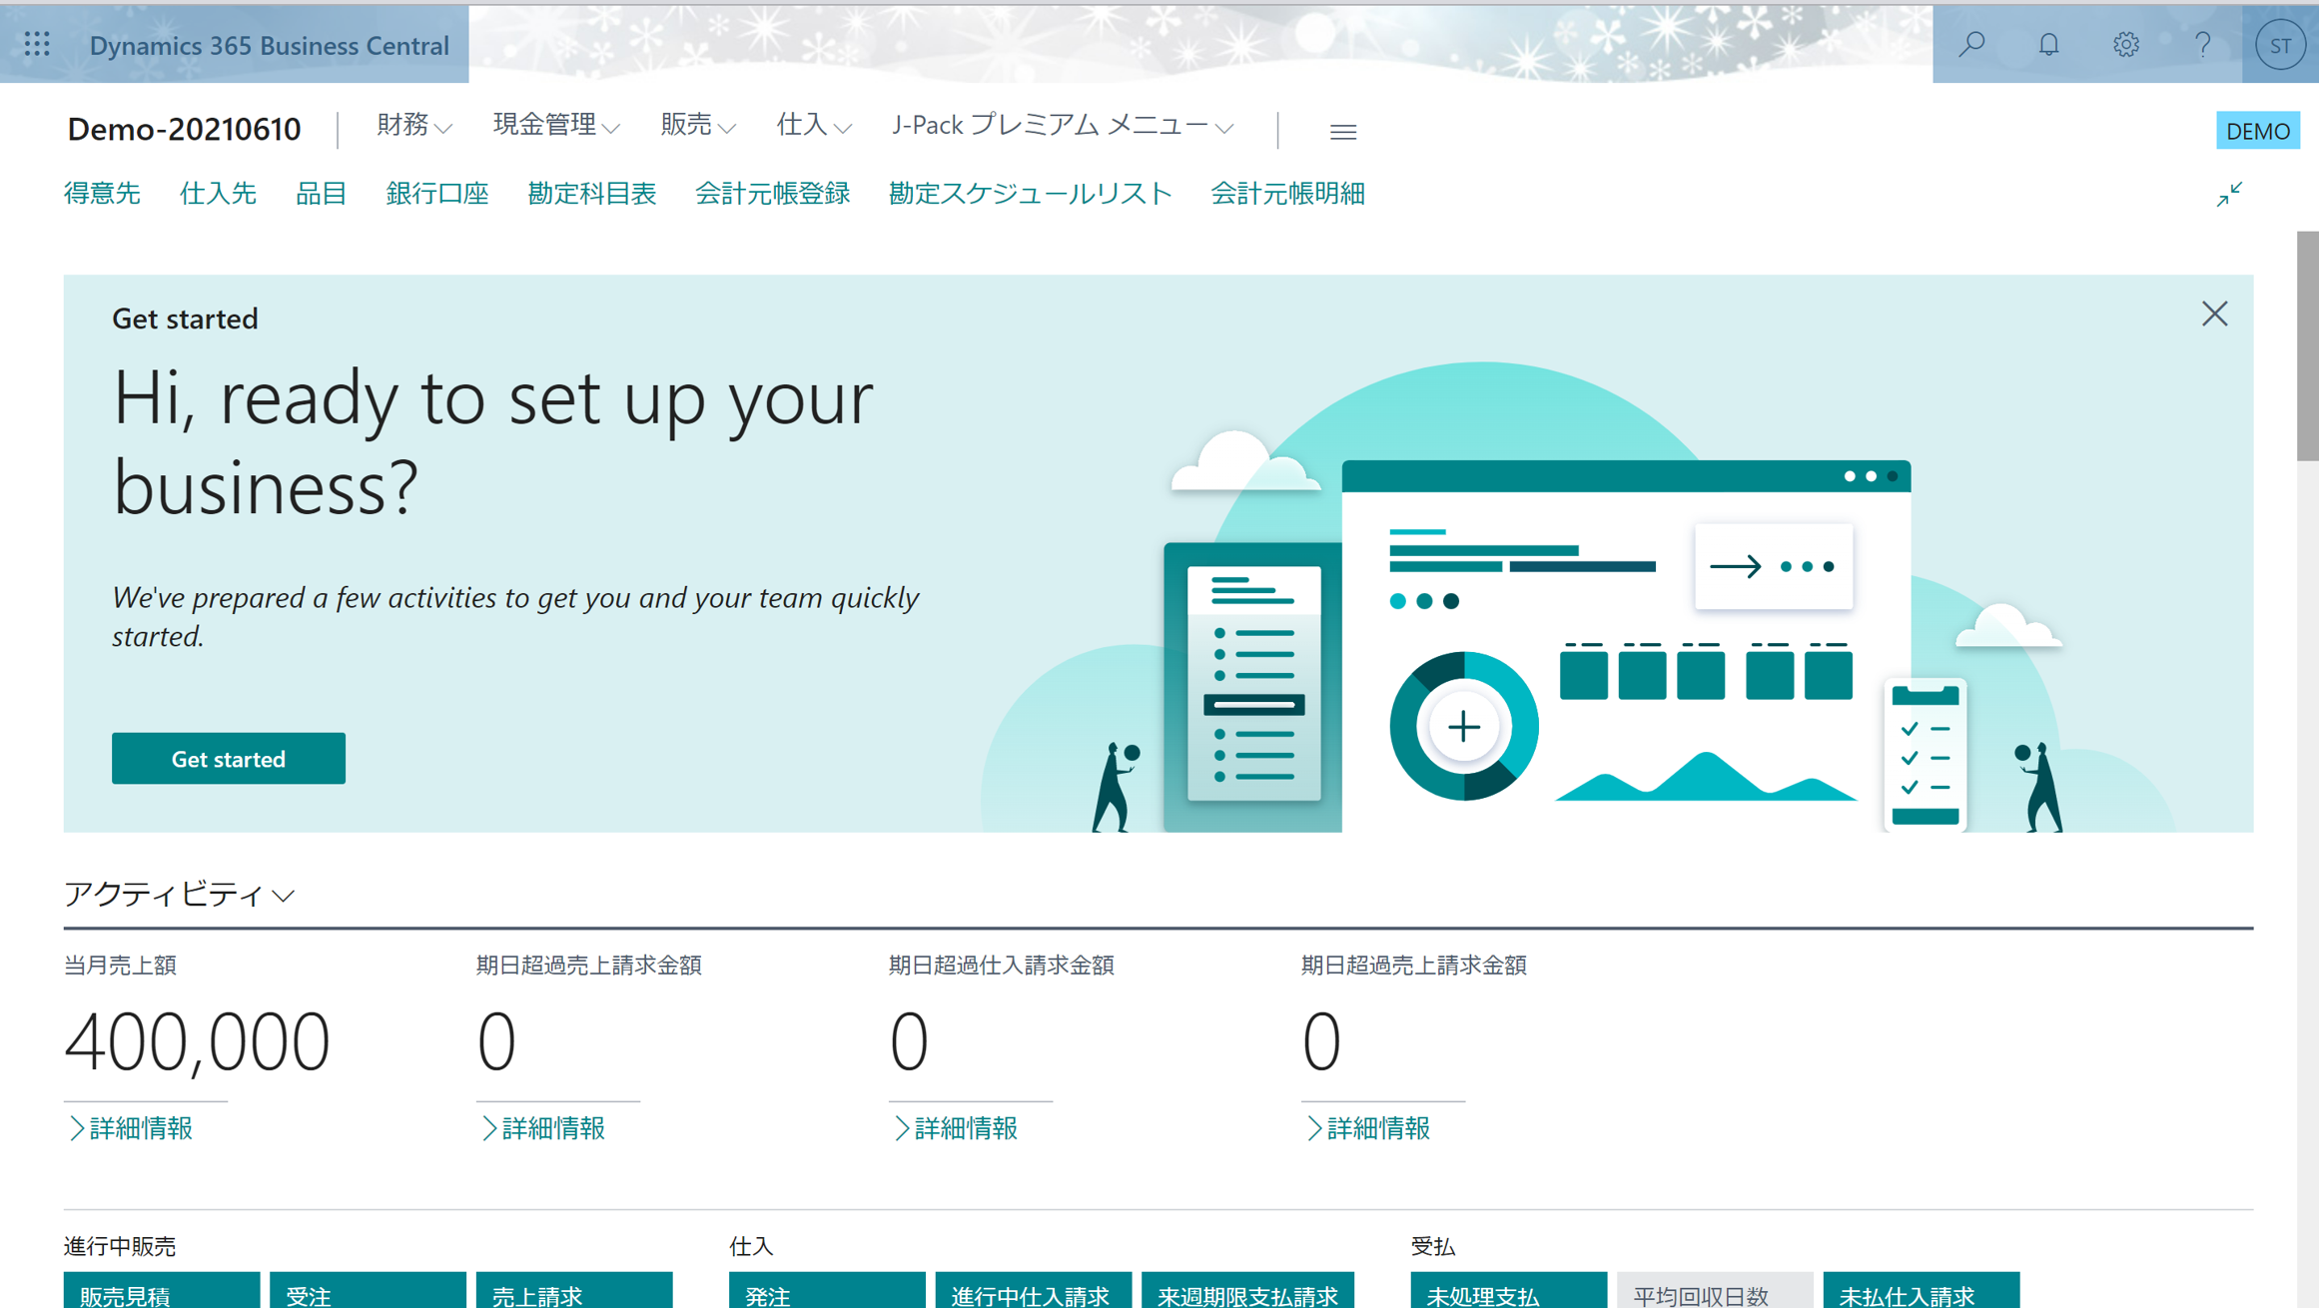Open the 品目 list
This screenshot has height=1308, width=2319.
pos(321,194)
